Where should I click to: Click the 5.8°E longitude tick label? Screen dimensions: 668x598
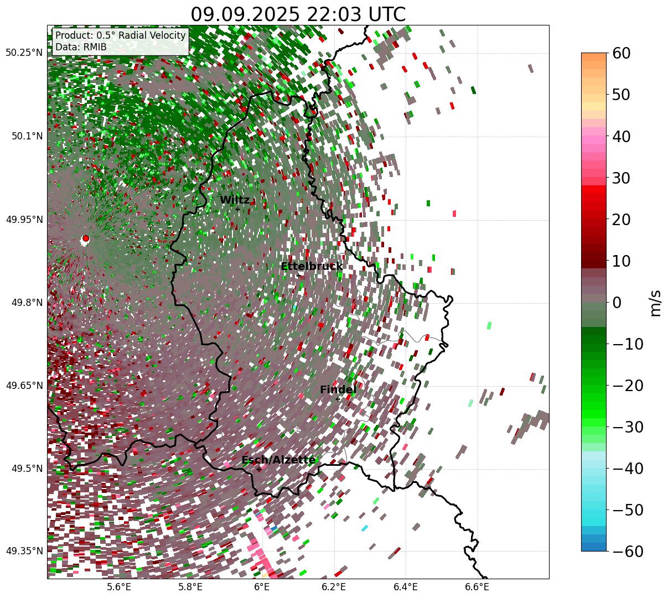(x=190, y=587)
